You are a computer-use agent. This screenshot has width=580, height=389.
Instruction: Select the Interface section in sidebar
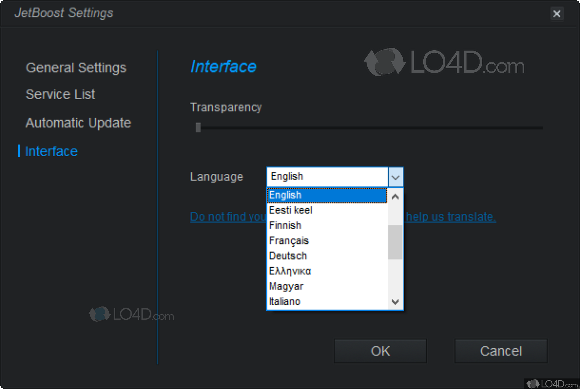click(x=51, y=151)
